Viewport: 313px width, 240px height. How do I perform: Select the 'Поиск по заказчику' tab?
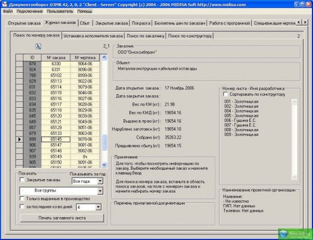(146, 36)
